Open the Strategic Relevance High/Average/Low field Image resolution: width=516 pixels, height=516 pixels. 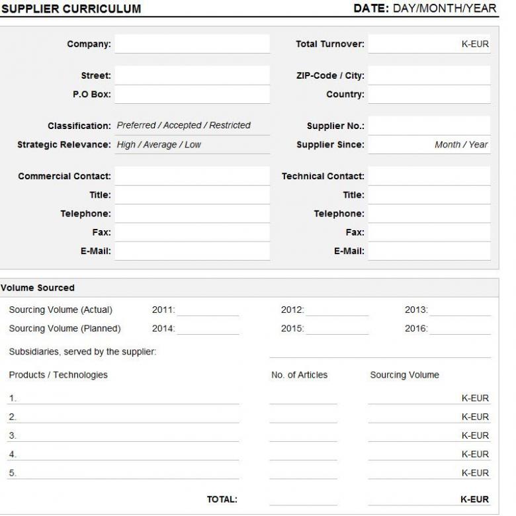click(192, 145)
